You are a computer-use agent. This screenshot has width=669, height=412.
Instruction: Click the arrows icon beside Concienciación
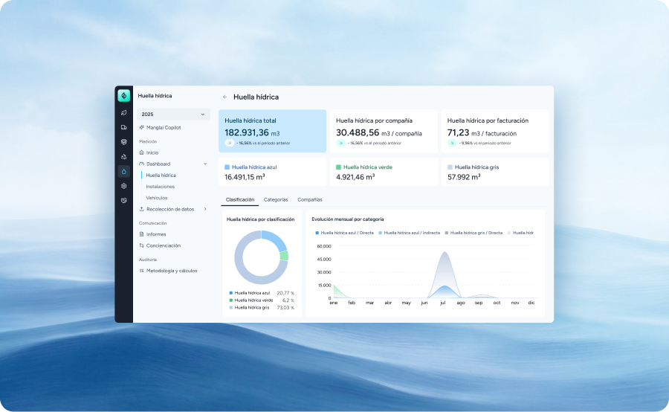(x=142, y=245)
